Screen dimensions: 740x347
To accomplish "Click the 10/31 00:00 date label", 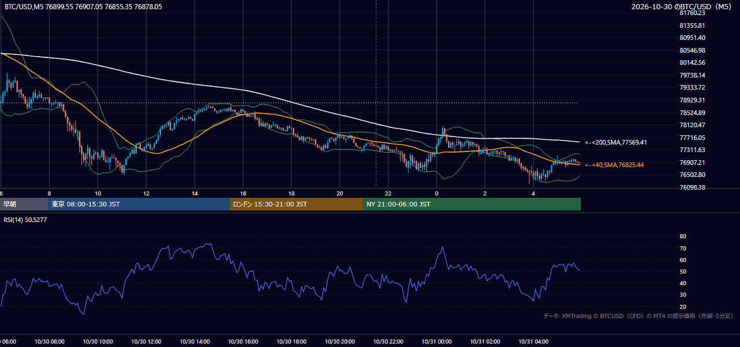I will pos(437,342).
